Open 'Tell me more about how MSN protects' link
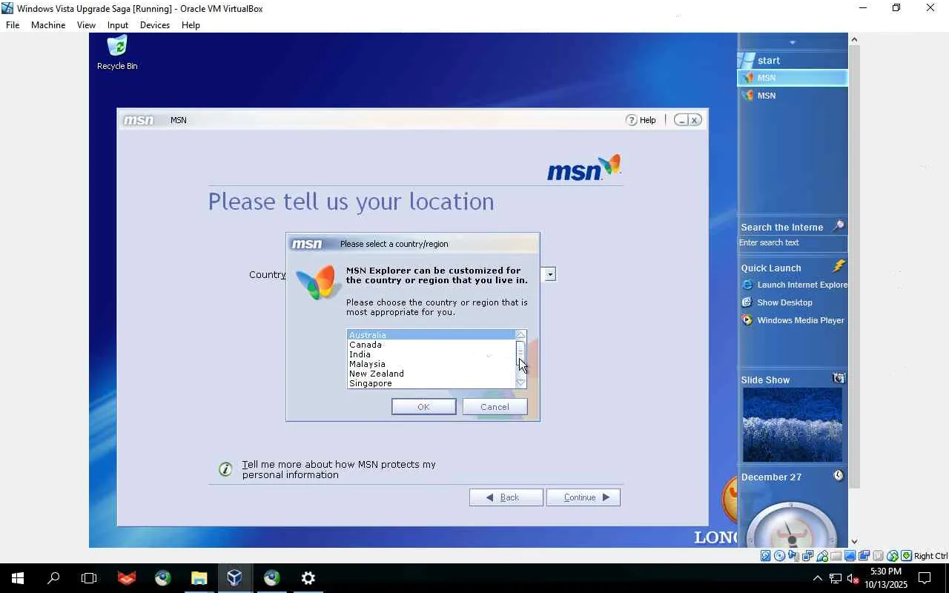The height and width of the screenshot is (593, 949). pos(339,469)
